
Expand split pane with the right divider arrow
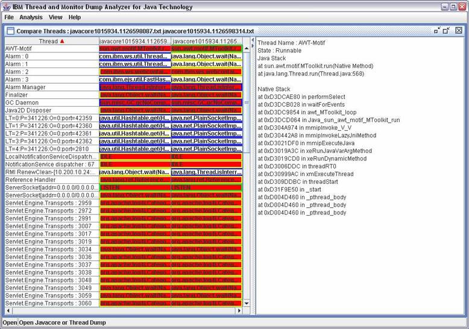pyautogui.click(x=253, y=45)
